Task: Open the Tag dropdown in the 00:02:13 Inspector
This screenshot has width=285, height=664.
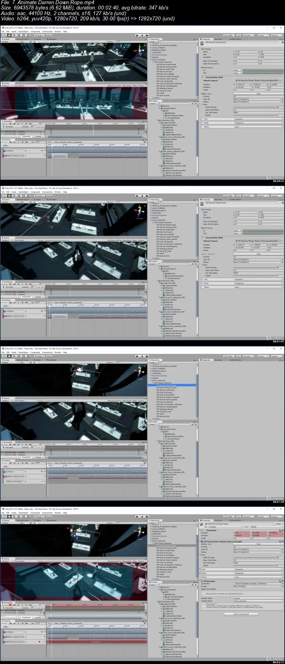Action: [x=225, y=527]
